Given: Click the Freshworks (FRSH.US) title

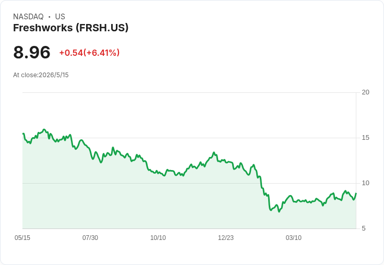Looking at the screenshot, I should [x=70, y=28].
